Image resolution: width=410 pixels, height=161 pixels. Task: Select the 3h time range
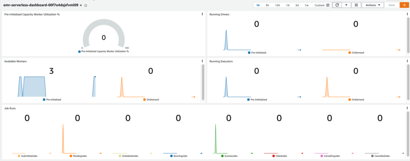pyautogui.click(x=267, y=5)
